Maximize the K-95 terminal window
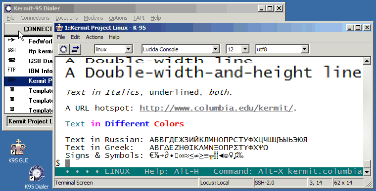This screenshot has width=376, height=191. (x=358, y=28)
